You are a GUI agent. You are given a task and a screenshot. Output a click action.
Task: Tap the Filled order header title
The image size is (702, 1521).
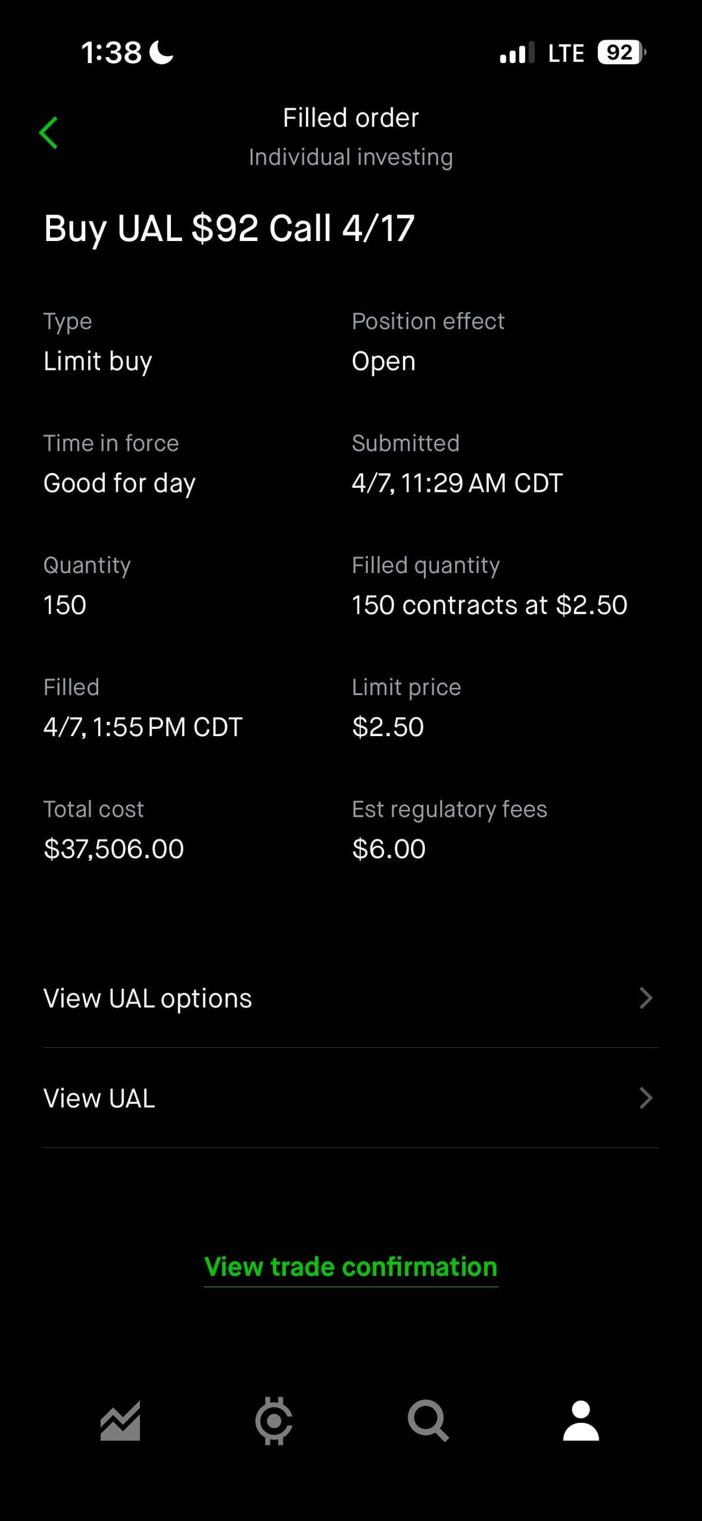tap(351, 118)
